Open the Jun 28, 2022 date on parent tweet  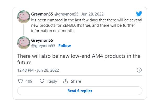point(92,14)
